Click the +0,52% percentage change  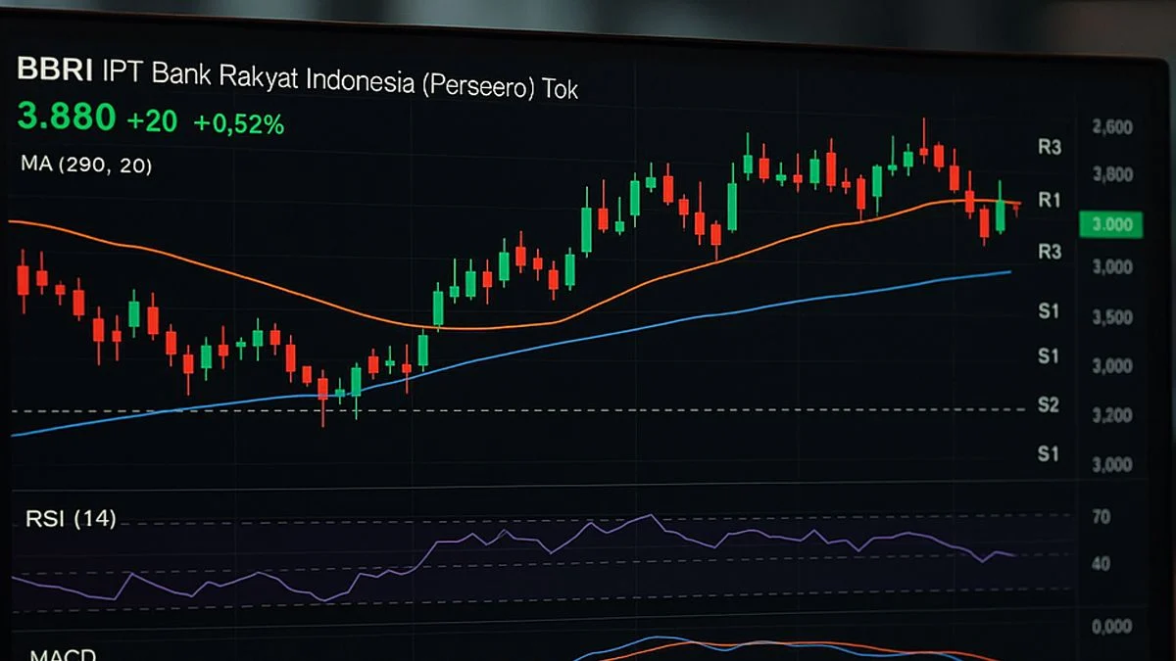tap(238, 123)
